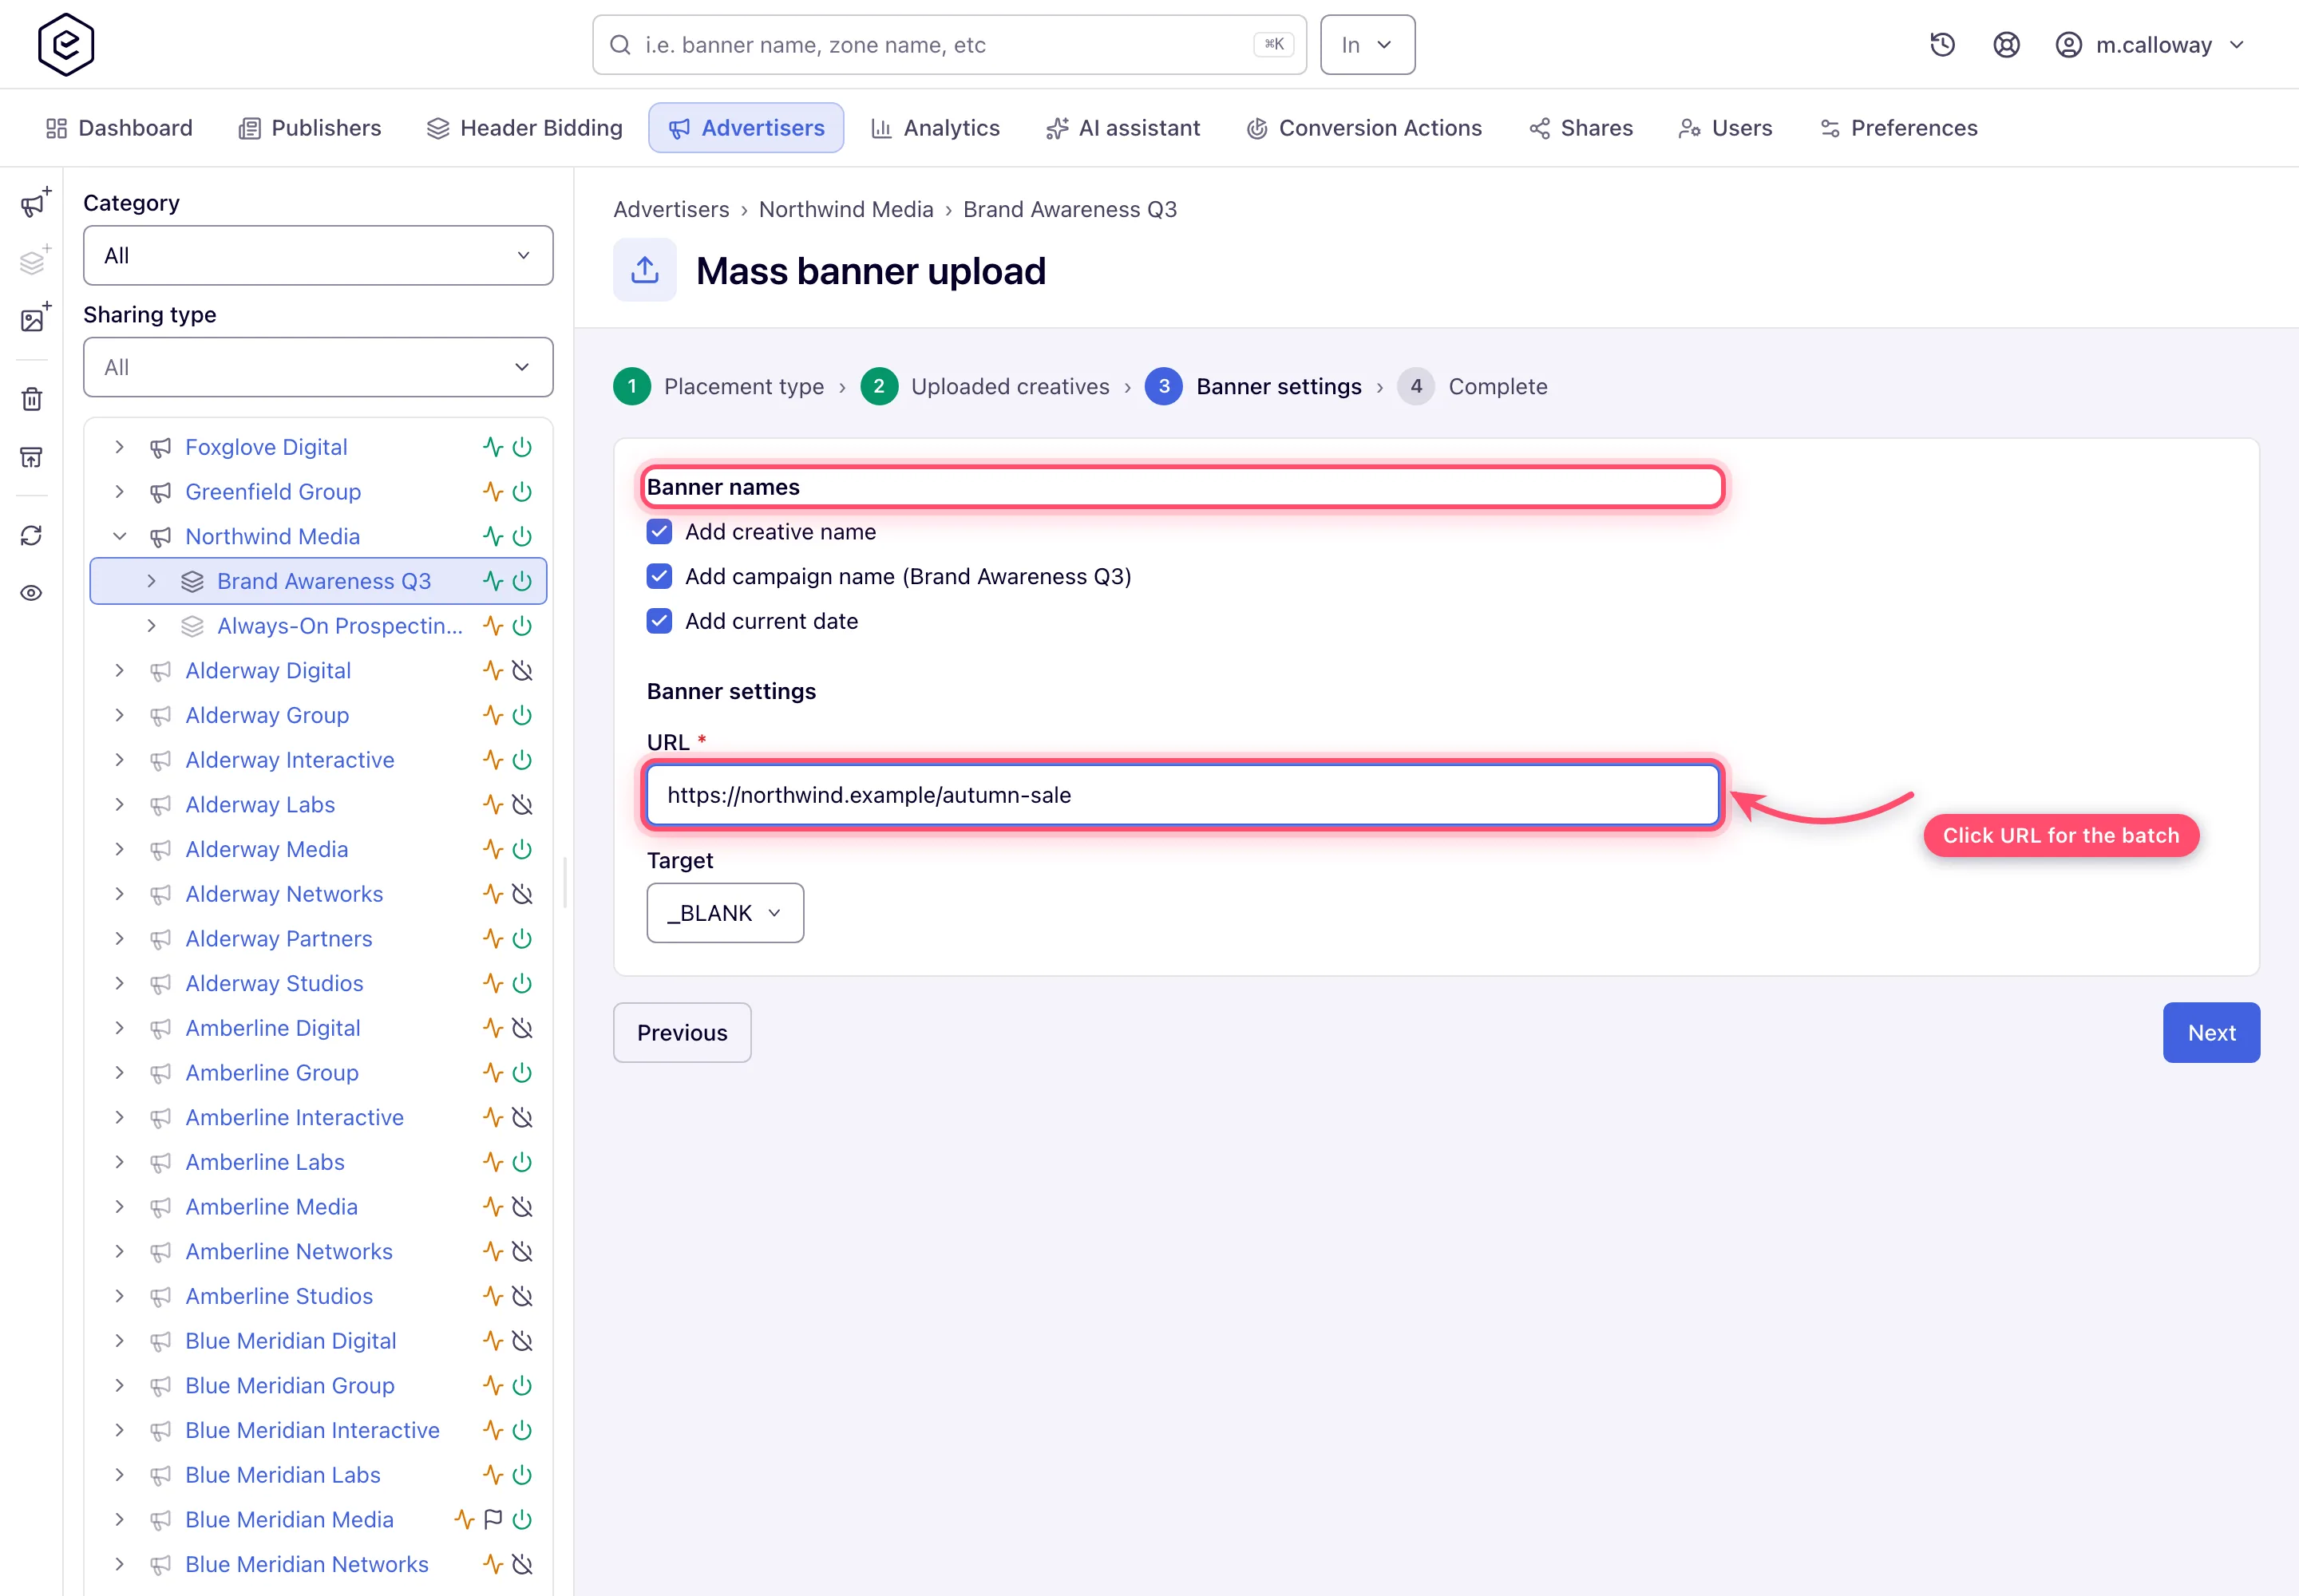Toggle power status for Alderway Digital
This screenshot has height=1596, width=2299.
click(x=522, y=671)
